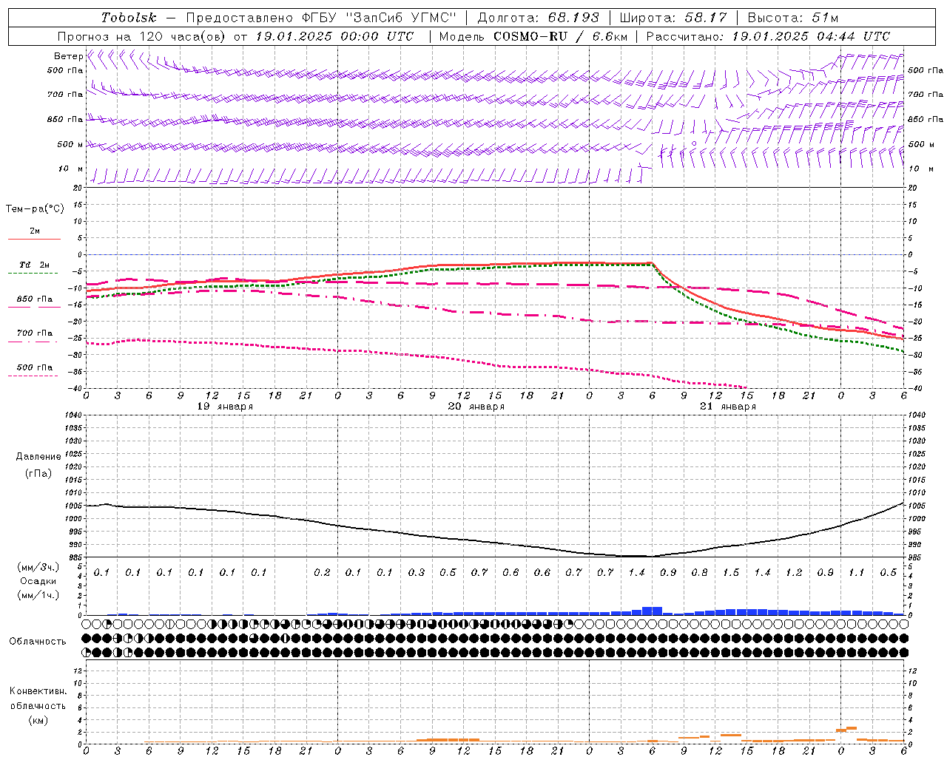Click the "(км)" convective cloud unit label

pos(38,719)
